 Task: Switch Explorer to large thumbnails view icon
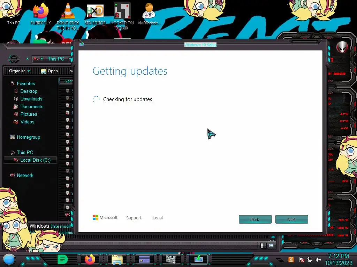pyautogui.click(x=271, y=245)
